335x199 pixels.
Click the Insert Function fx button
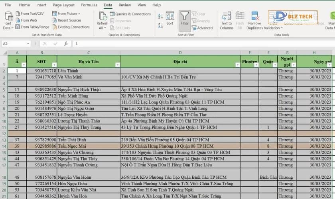tap(66, 44)
